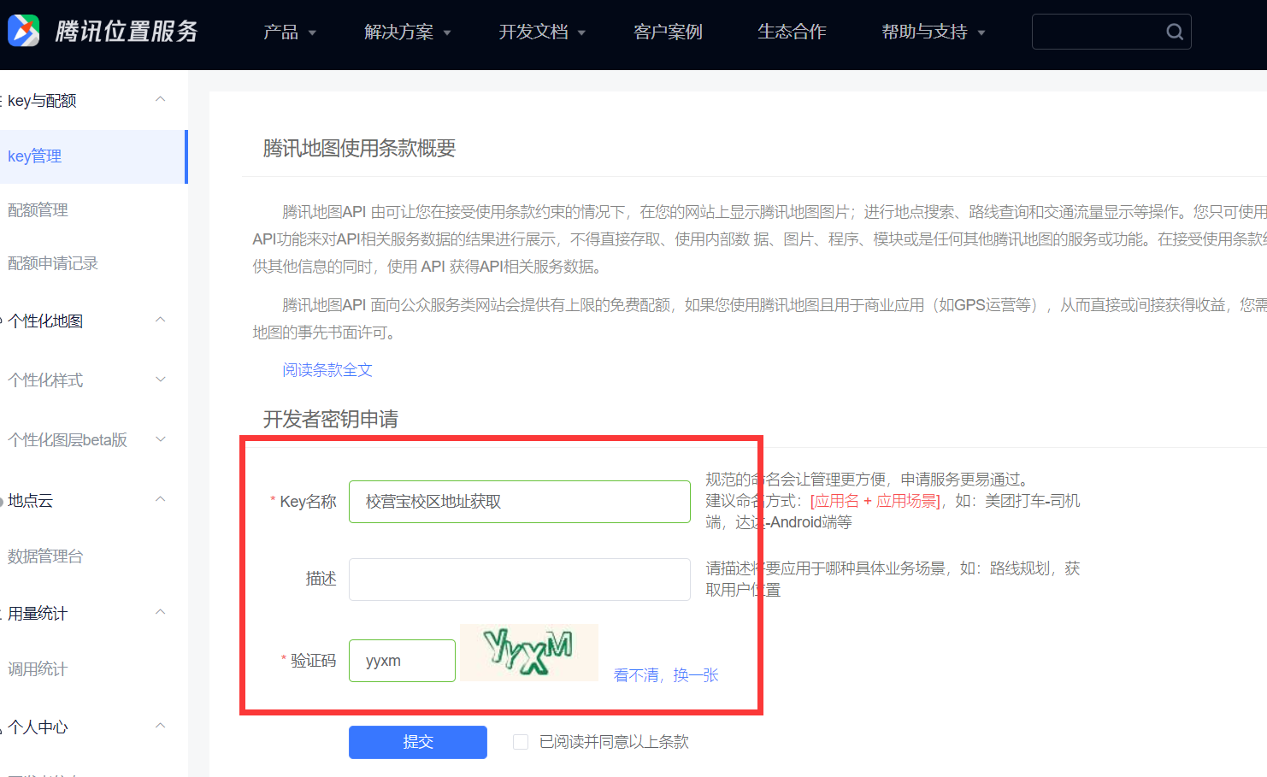Click the 开发者密钥申请 heading

coord(330,419)
